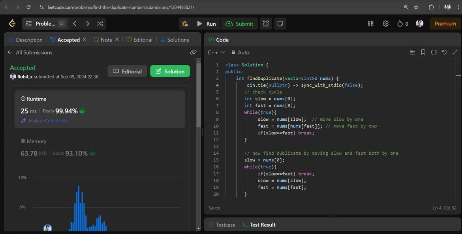Open the layout grid icon
This screenshot has height=234, width=462.
click(371, 24)
